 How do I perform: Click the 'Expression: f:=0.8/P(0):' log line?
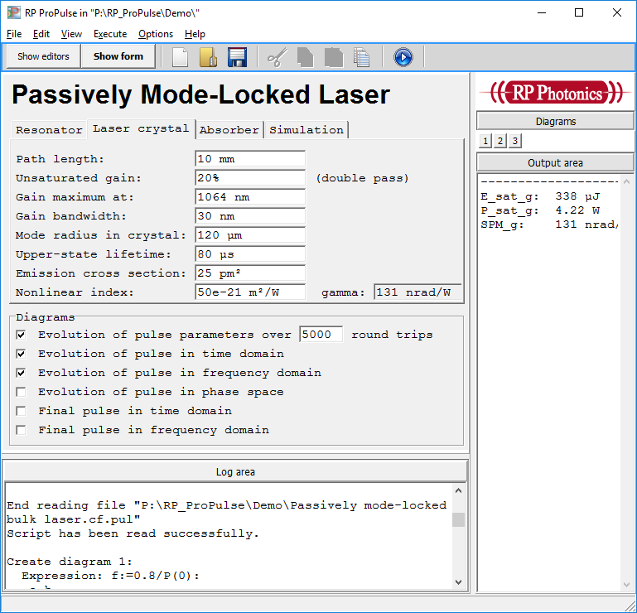(110, 576)
